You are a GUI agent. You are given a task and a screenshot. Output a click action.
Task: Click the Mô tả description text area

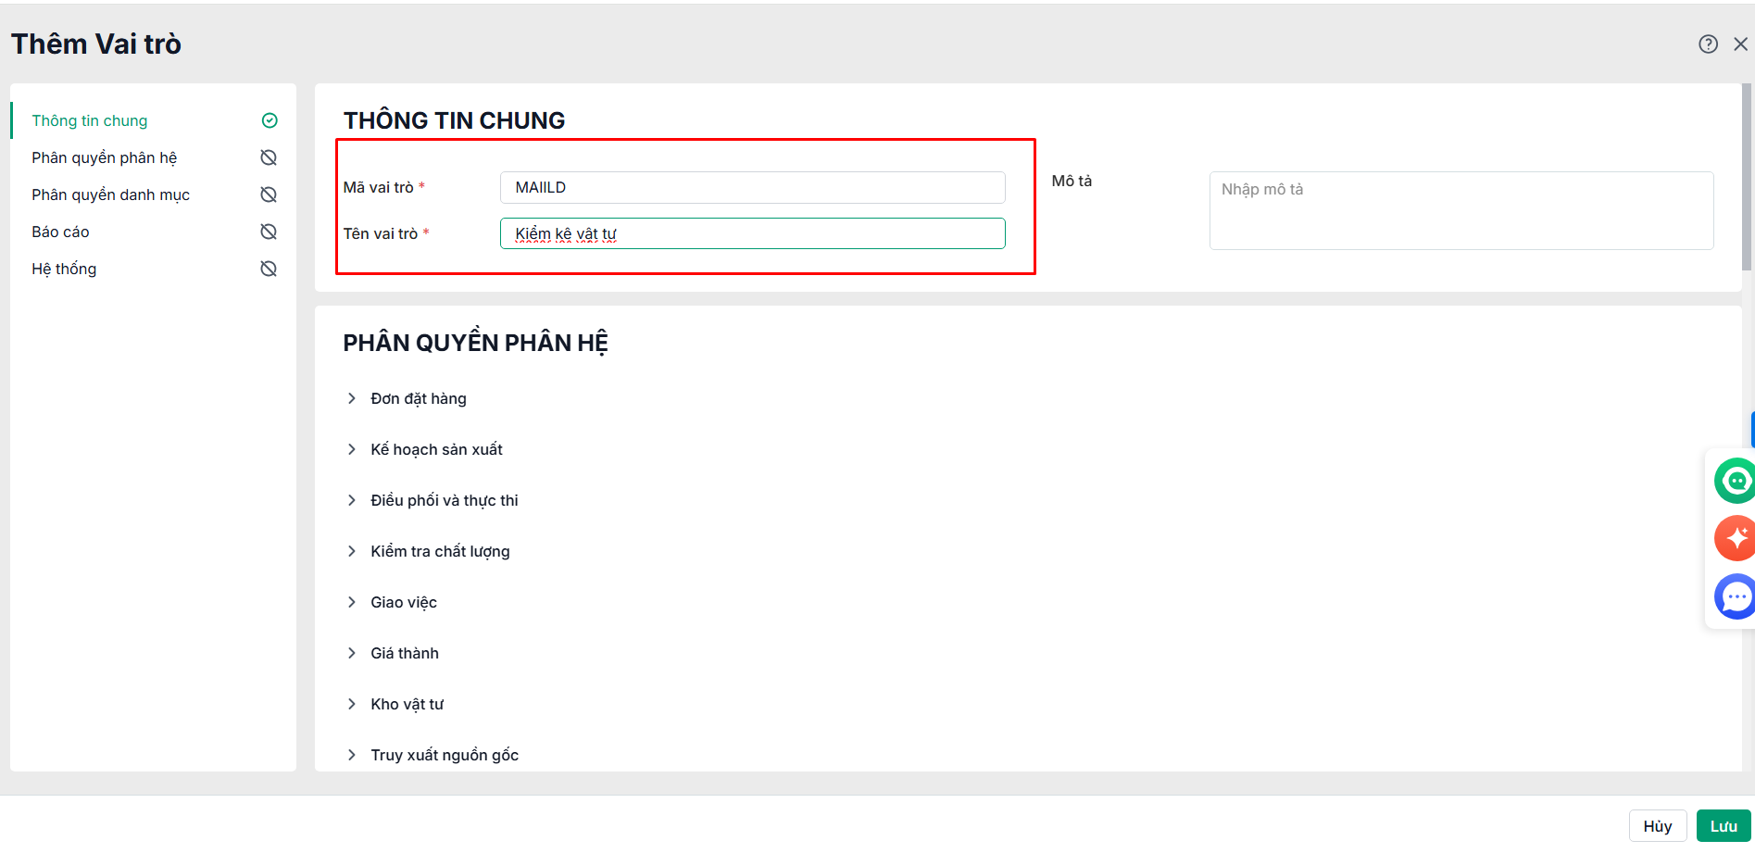(1460, 210)
